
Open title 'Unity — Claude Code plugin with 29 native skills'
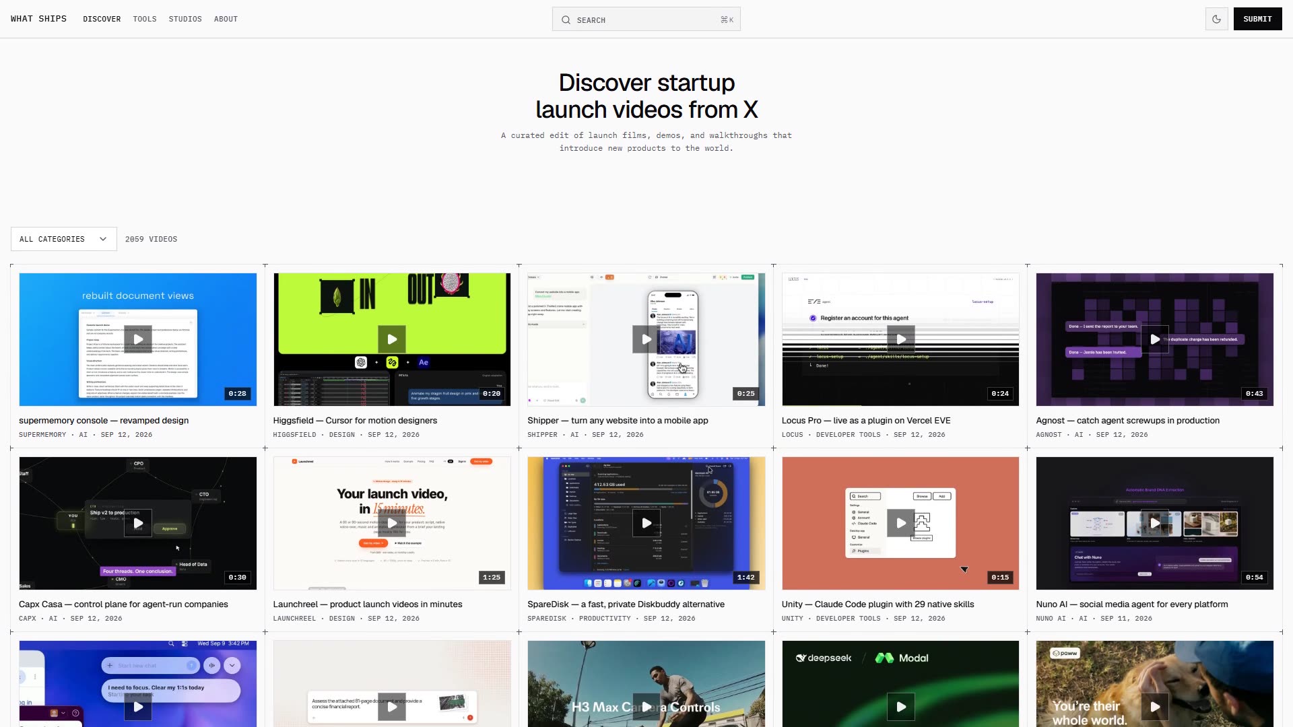point(877,604)
